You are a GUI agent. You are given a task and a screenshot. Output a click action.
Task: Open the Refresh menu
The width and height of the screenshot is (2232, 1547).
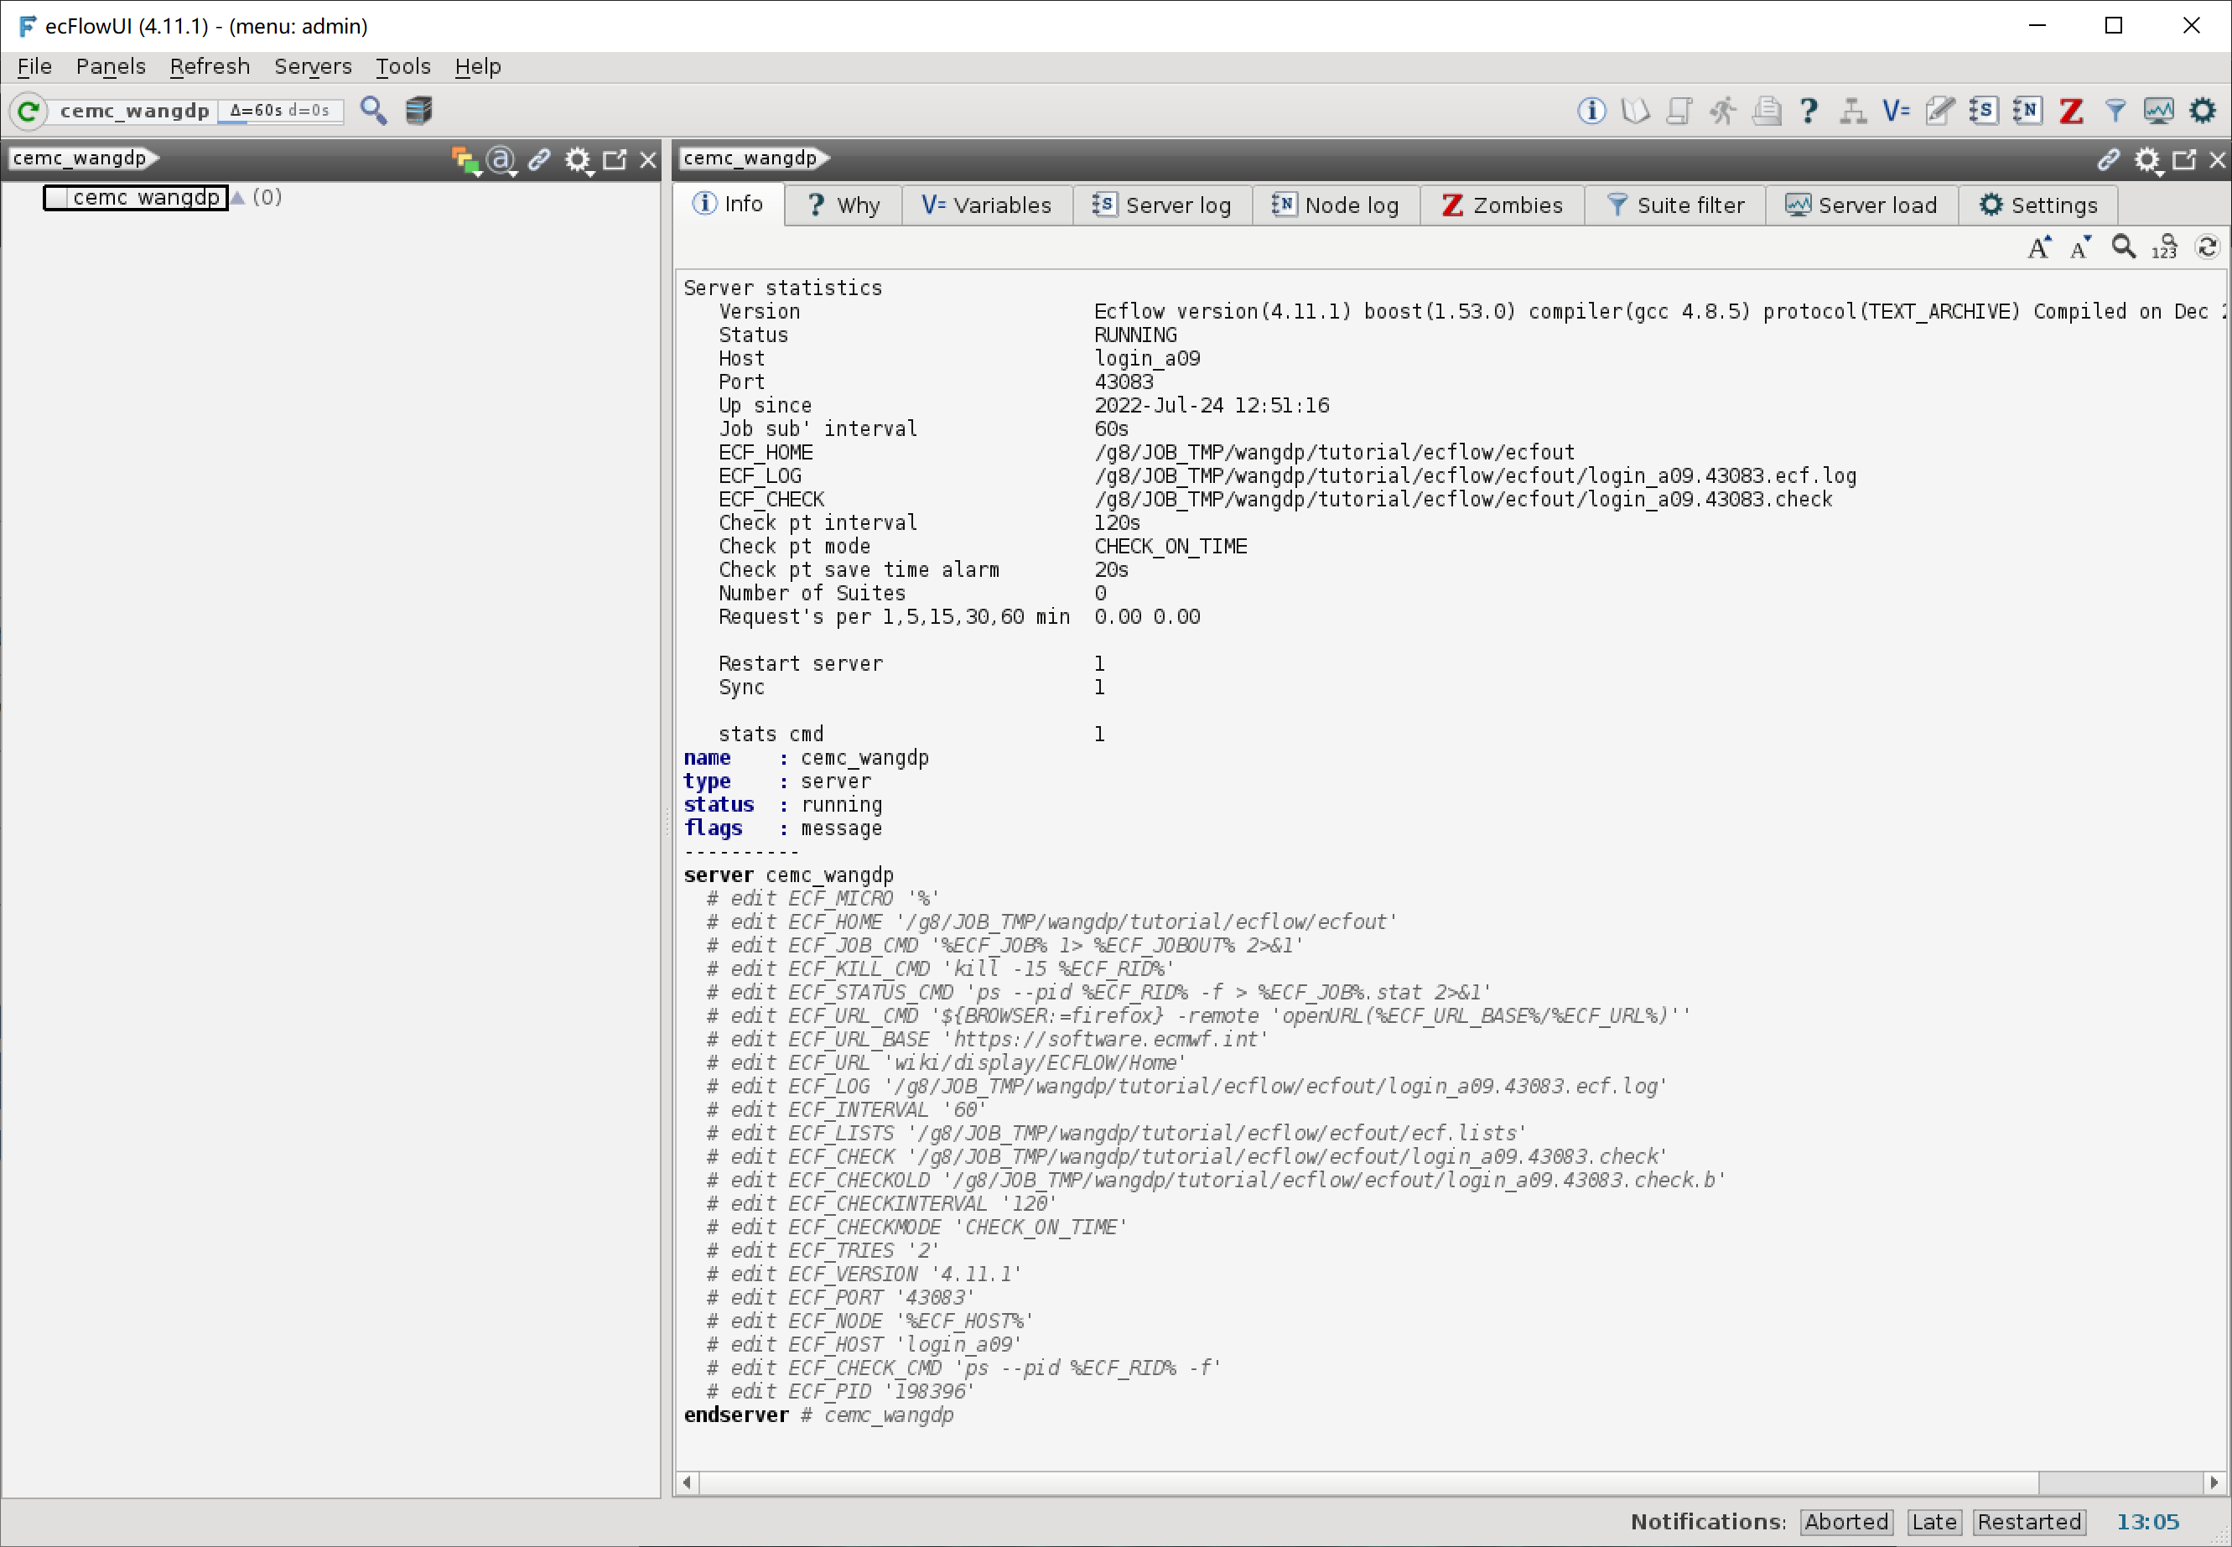coord(210,67)
